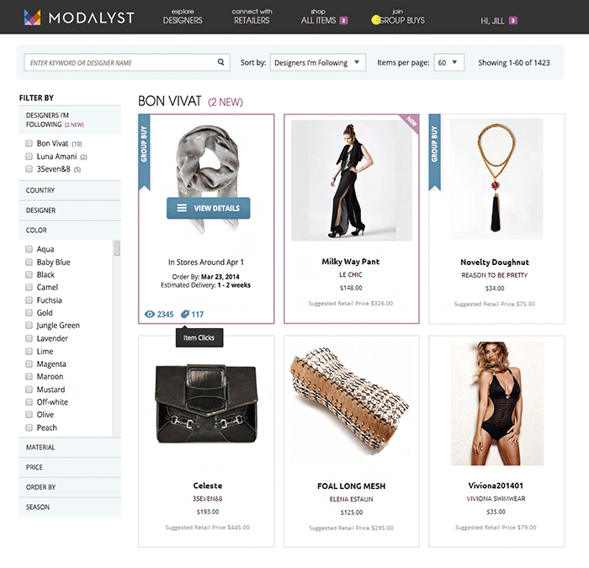Expand the Country filter section
This screenshot has height=568, width=589.
click(x=70, y=190)
